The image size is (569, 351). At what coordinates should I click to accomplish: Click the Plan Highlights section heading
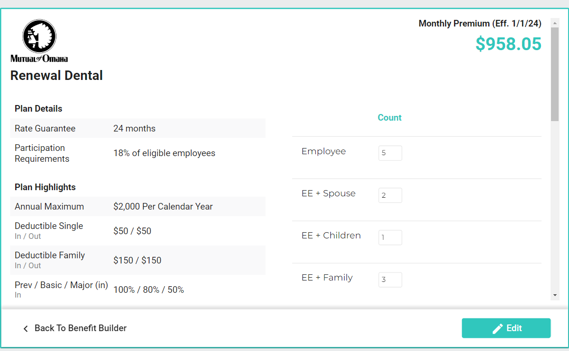coord(45,187)
